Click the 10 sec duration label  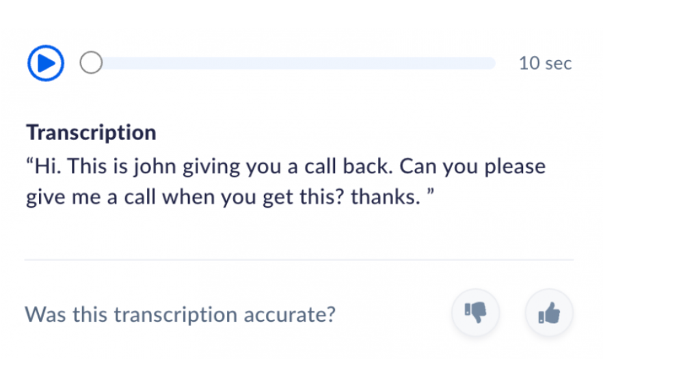tap(545, 64)
